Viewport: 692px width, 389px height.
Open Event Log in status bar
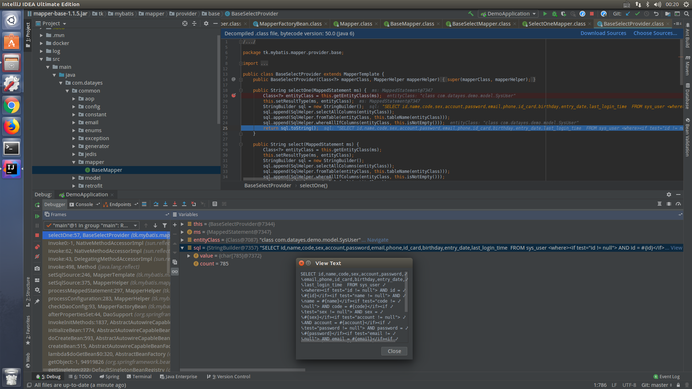[x=666, y=376]
